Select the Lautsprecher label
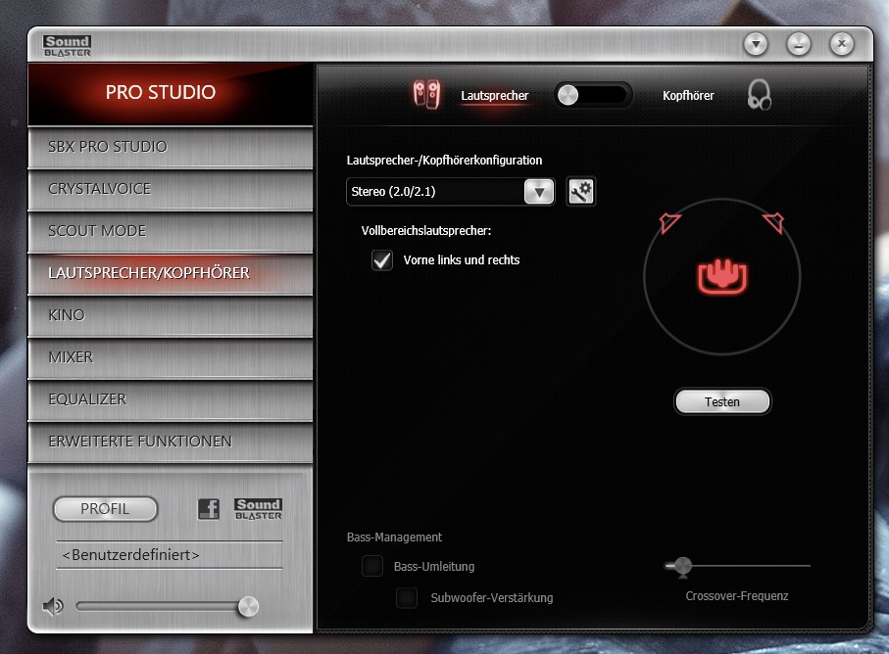 [x=494, y=96]
